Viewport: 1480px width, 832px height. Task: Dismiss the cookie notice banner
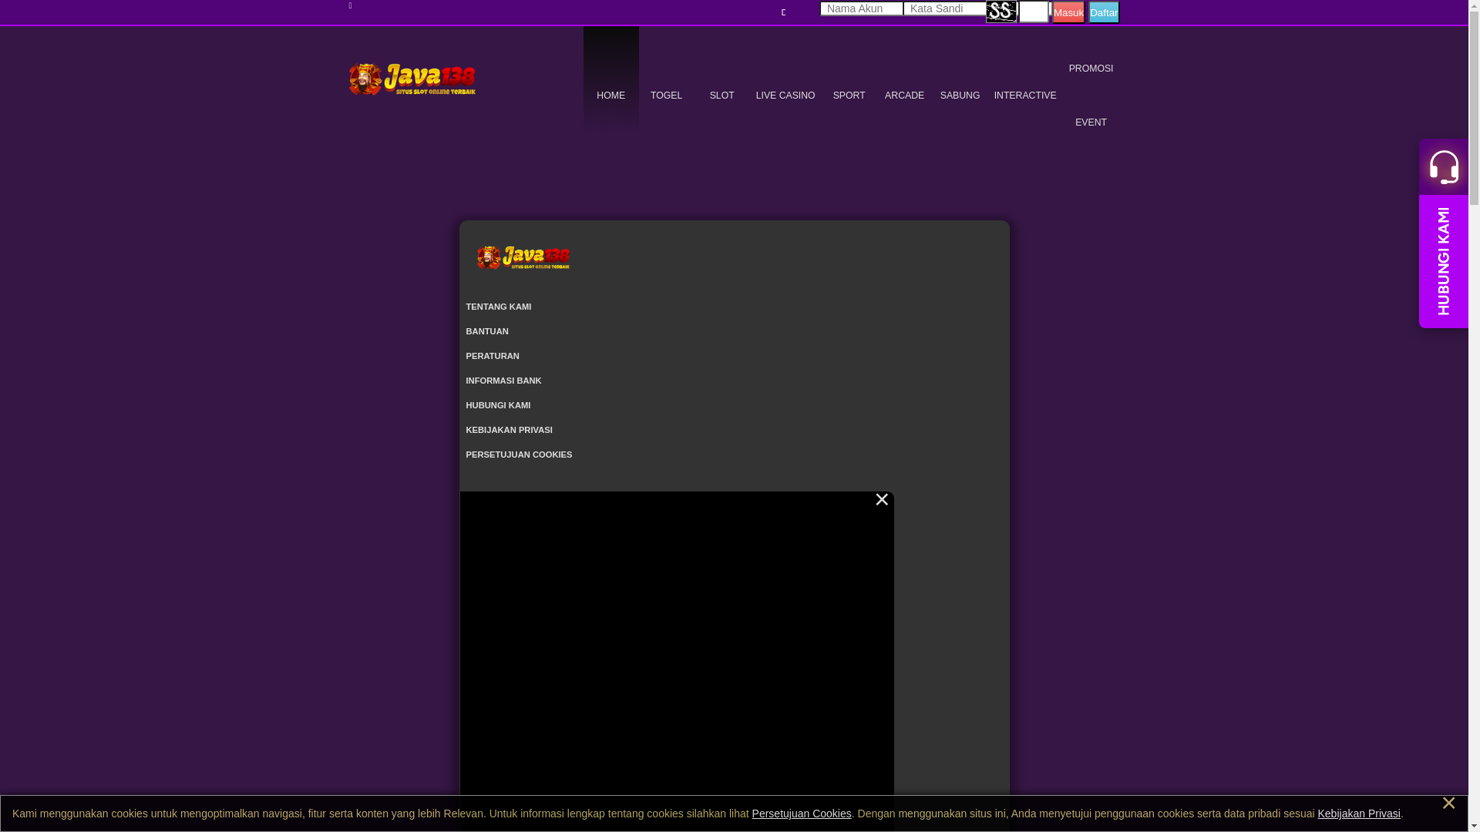coord(1448,803)
